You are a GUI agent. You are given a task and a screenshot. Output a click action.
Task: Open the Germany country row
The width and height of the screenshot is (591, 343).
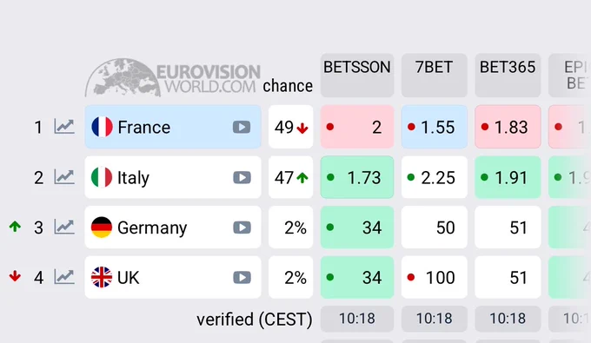coord(173,227)
